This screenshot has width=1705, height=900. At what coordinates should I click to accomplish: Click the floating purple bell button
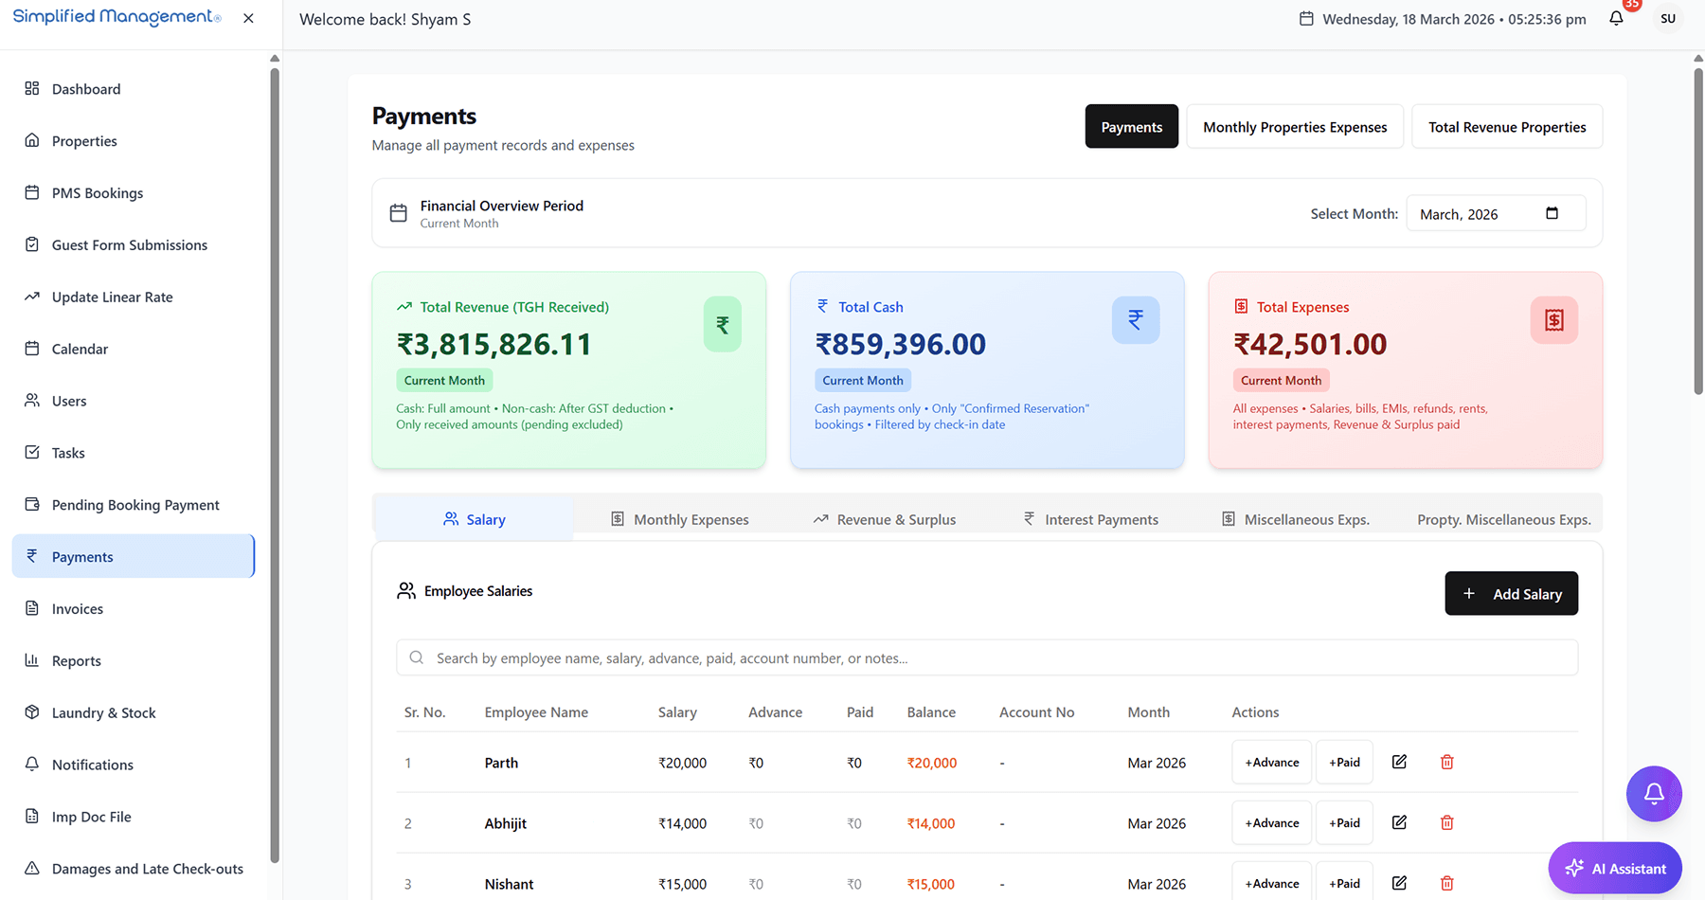[x=1654, y=794]
